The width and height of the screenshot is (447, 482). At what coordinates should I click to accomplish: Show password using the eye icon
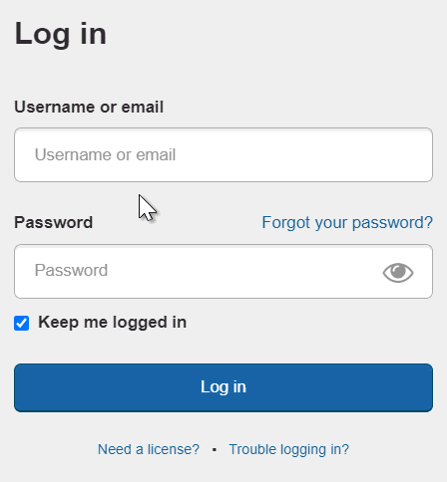point(398,273)
